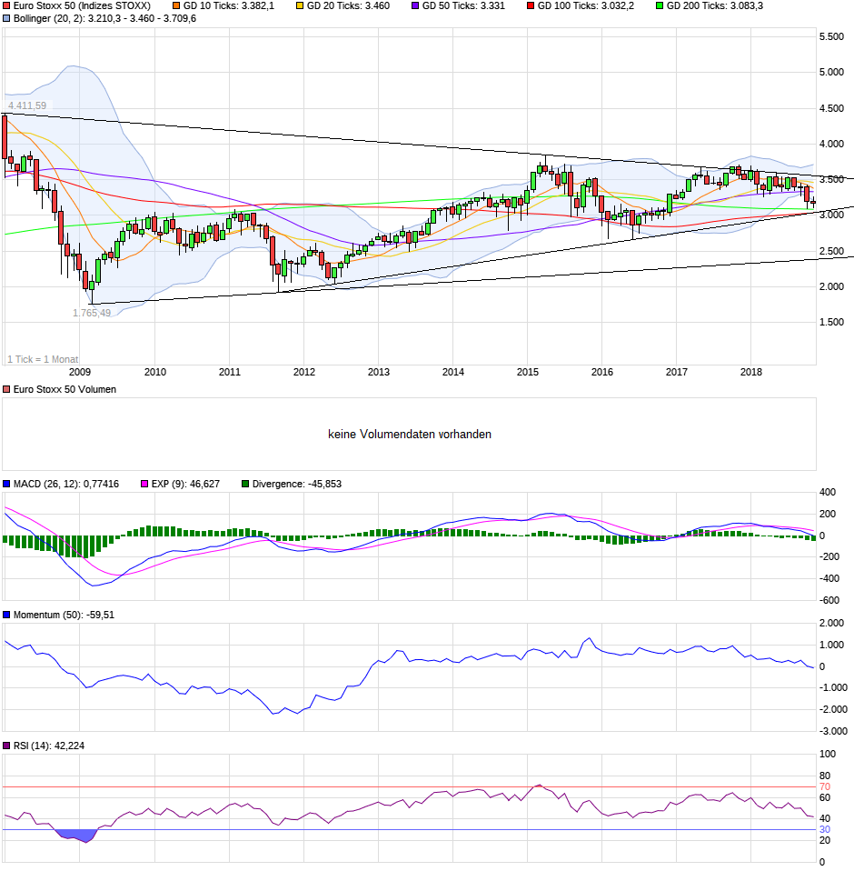This screenshot has width=854, height=871.
Task: Click the 2013 year label on time axis
Action: [x=379, y=372]
